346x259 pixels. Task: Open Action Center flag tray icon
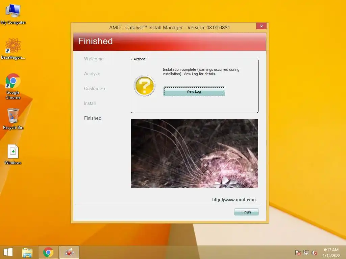(298, 252)
